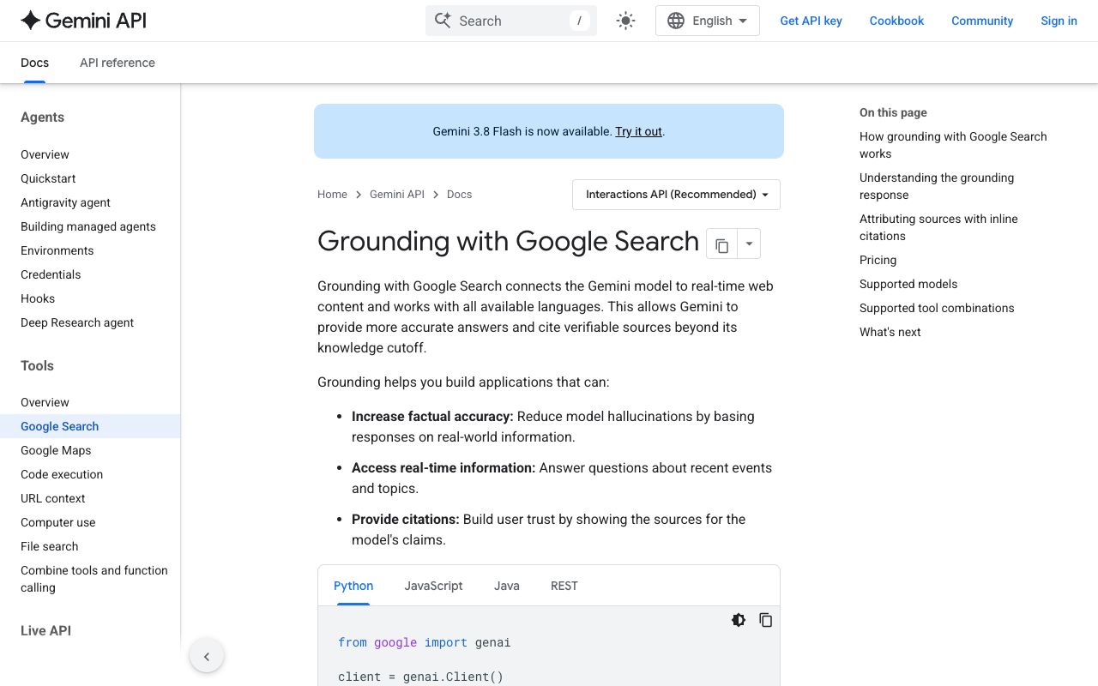This screenshot has height=686, width=1098.
Task: Select Environments in the sidebar
Action: coord(57,250)
